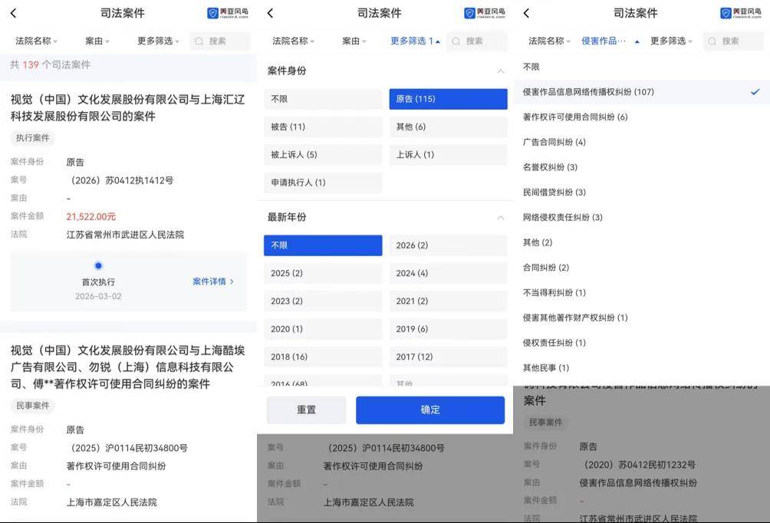Select 侵害作品信息网络传播权纠纷 (107) option
Viewport: 770px width, 523px height.
pyautogui.click(x=641, y=92)
